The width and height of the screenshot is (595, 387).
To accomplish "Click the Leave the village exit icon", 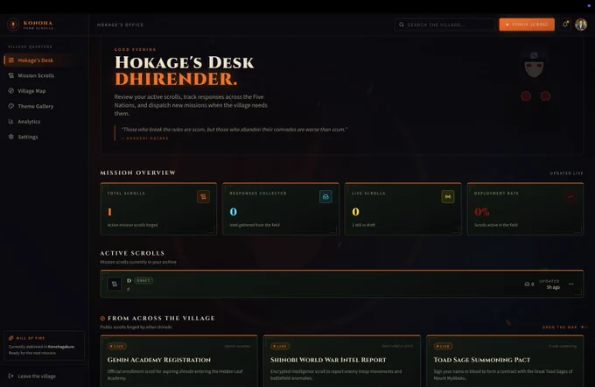I will pyautogui.click(x=11, y=376).
